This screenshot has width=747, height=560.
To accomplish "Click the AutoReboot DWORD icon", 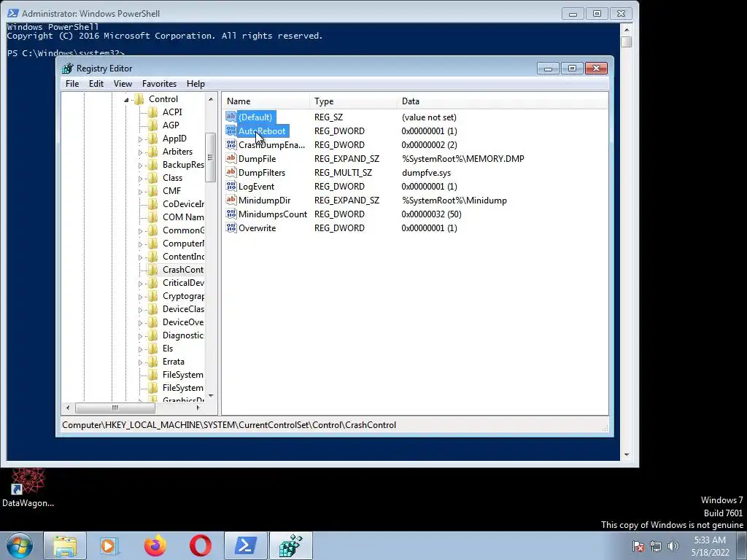I will pyautogui.click(x=231, y=131).
